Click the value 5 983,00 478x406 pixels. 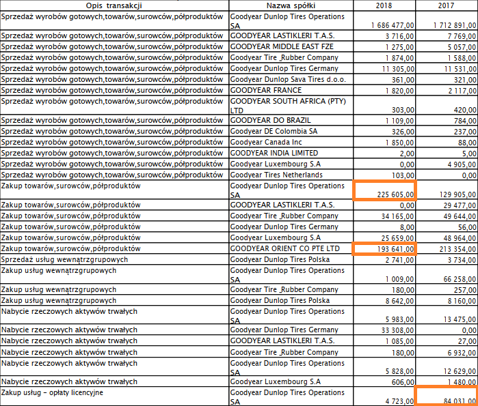pyautogui.click(x=399, y=319)
